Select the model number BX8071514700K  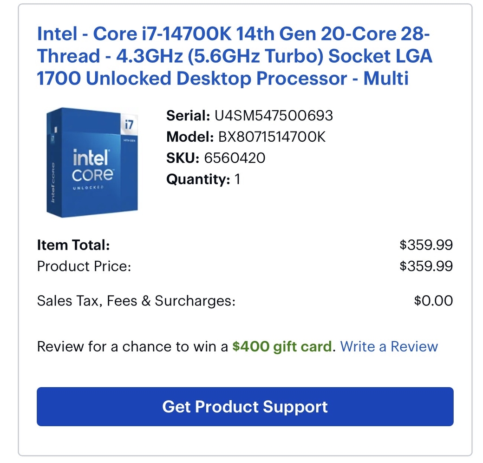coord(272,137)
